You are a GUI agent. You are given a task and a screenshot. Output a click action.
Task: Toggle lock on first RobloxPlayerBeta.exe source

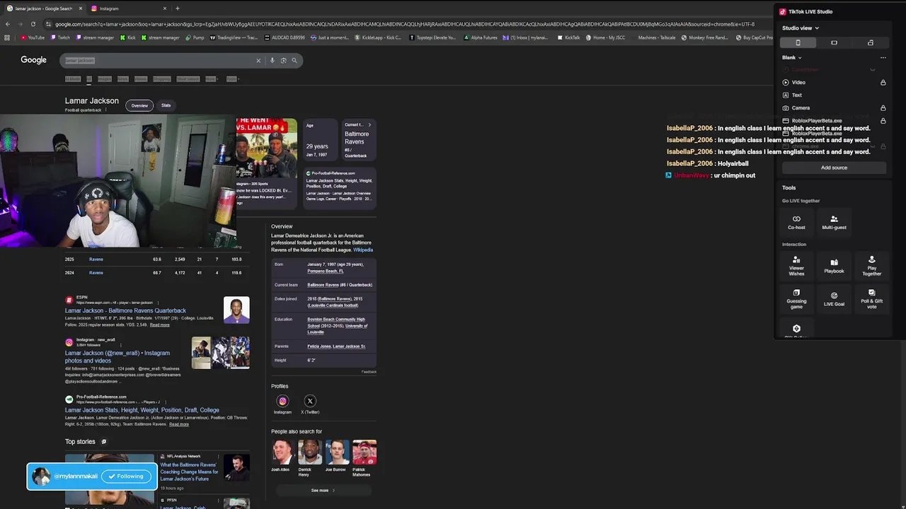point(883,121)
